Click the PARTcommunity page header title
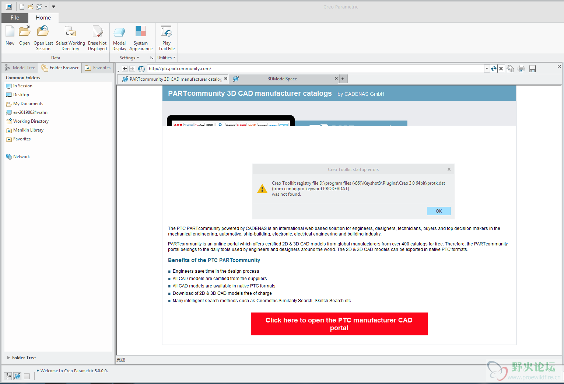Image resolution: width=564 pixels, height=384 pixels. (x=250, y=94)
